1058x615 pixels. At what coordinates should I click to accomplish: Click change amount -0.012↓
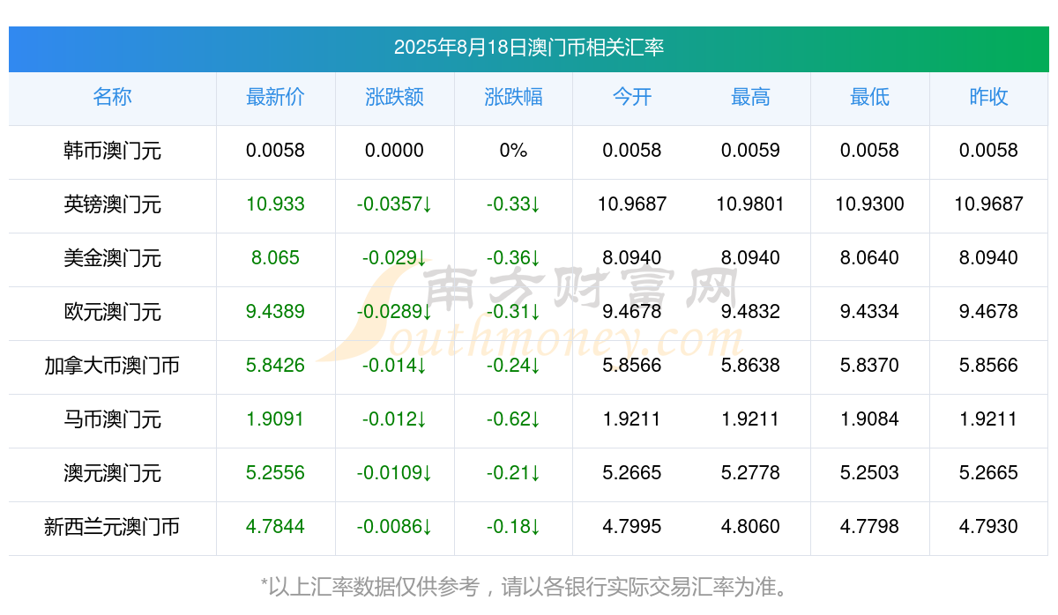click(394, 419)
